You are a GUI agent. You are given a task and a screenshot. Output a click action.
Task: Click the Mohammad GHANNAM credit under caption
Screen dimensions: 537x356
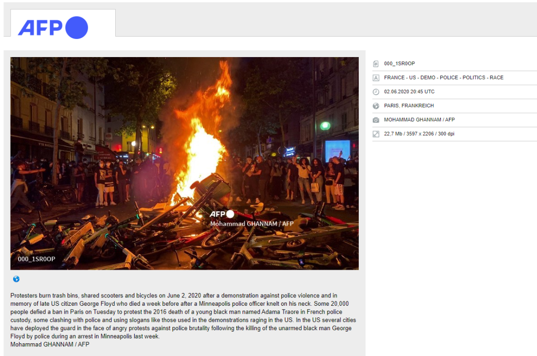[50, 344]
